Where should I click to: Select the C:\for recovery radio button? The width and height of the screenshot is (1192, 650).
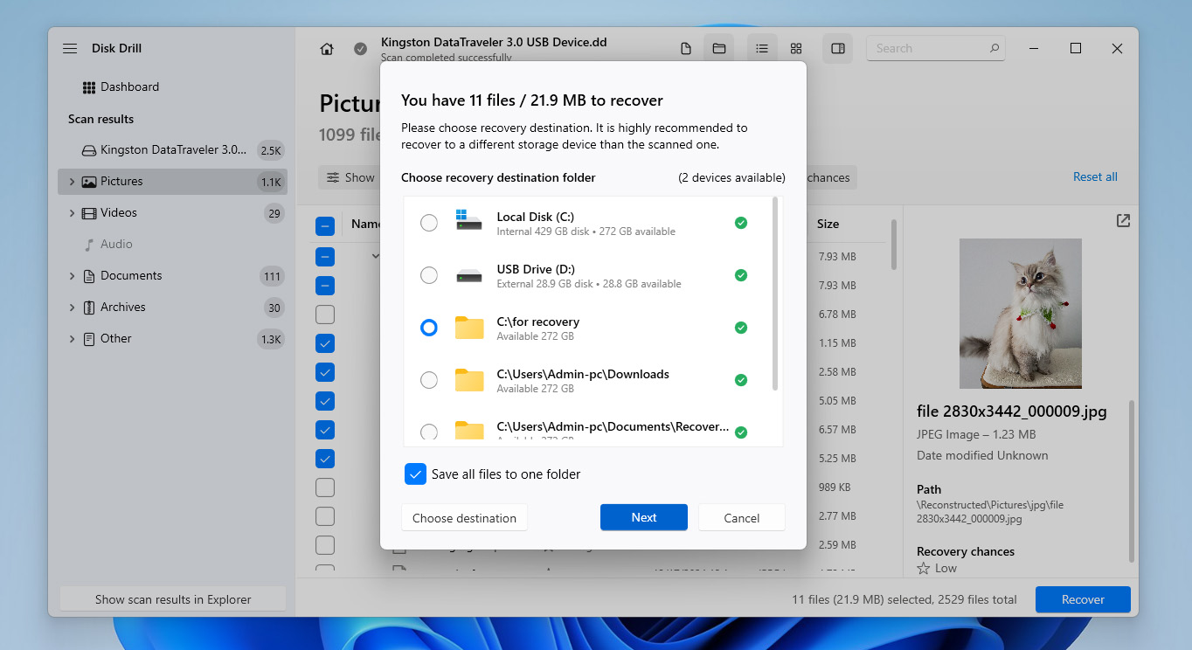(x=429, y=328)
